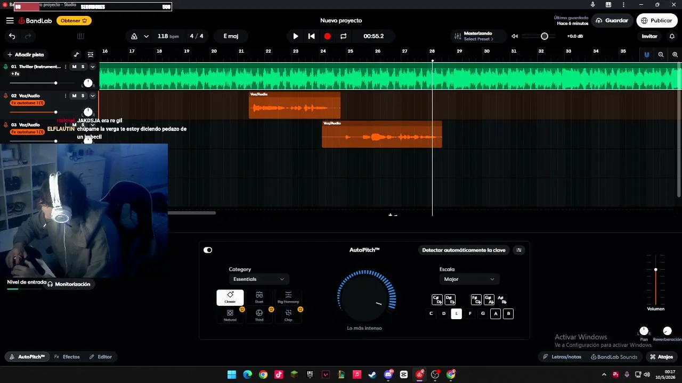This screenshot has width=682, height=383.
Task: Click the Guardar button
Action: pyautogui.click(x=612, y=20)
